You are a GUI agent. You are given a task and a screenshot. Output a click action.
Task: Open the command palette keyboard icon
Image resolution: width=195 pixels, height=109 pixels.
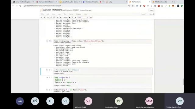click(x=91, y=18)
